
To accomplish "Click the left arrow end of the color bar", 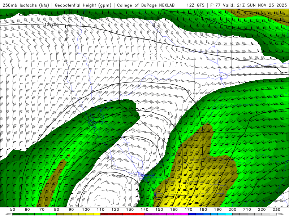I will point(9,214).
